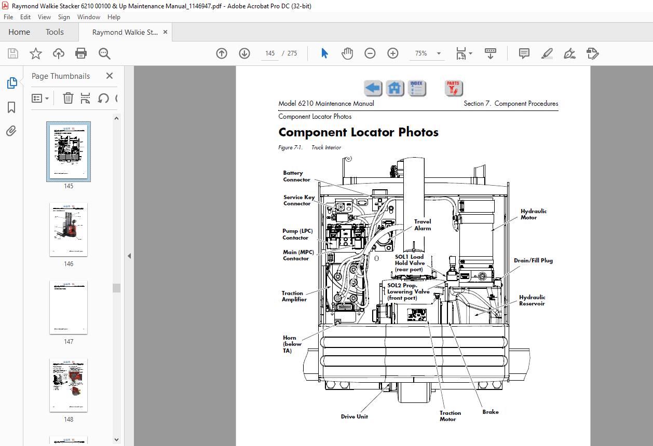Viewport: 653px width, 446px height.
Task: Select page 146 thumbnail
Action: [x=69, y=229]
